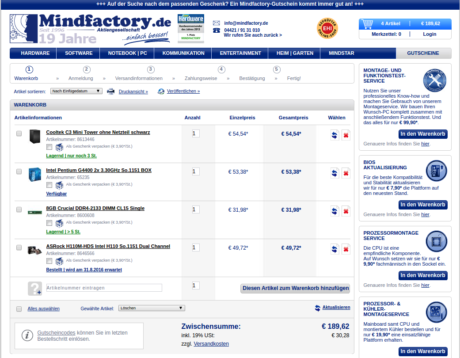Screen dimensions: 460x358
Task: Click Diesen Artikel zum Warenkorb hinzufügen
Action: [x=296, y=288]
